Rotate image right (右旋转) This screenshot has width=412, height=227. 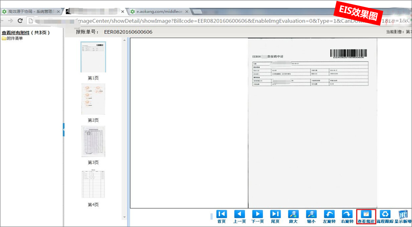click(x=347, y=214)
